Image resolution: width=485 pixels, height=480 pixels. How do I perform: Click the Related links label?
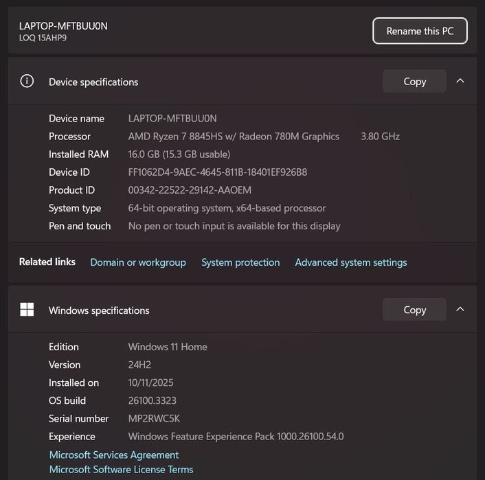pos(47,262)
